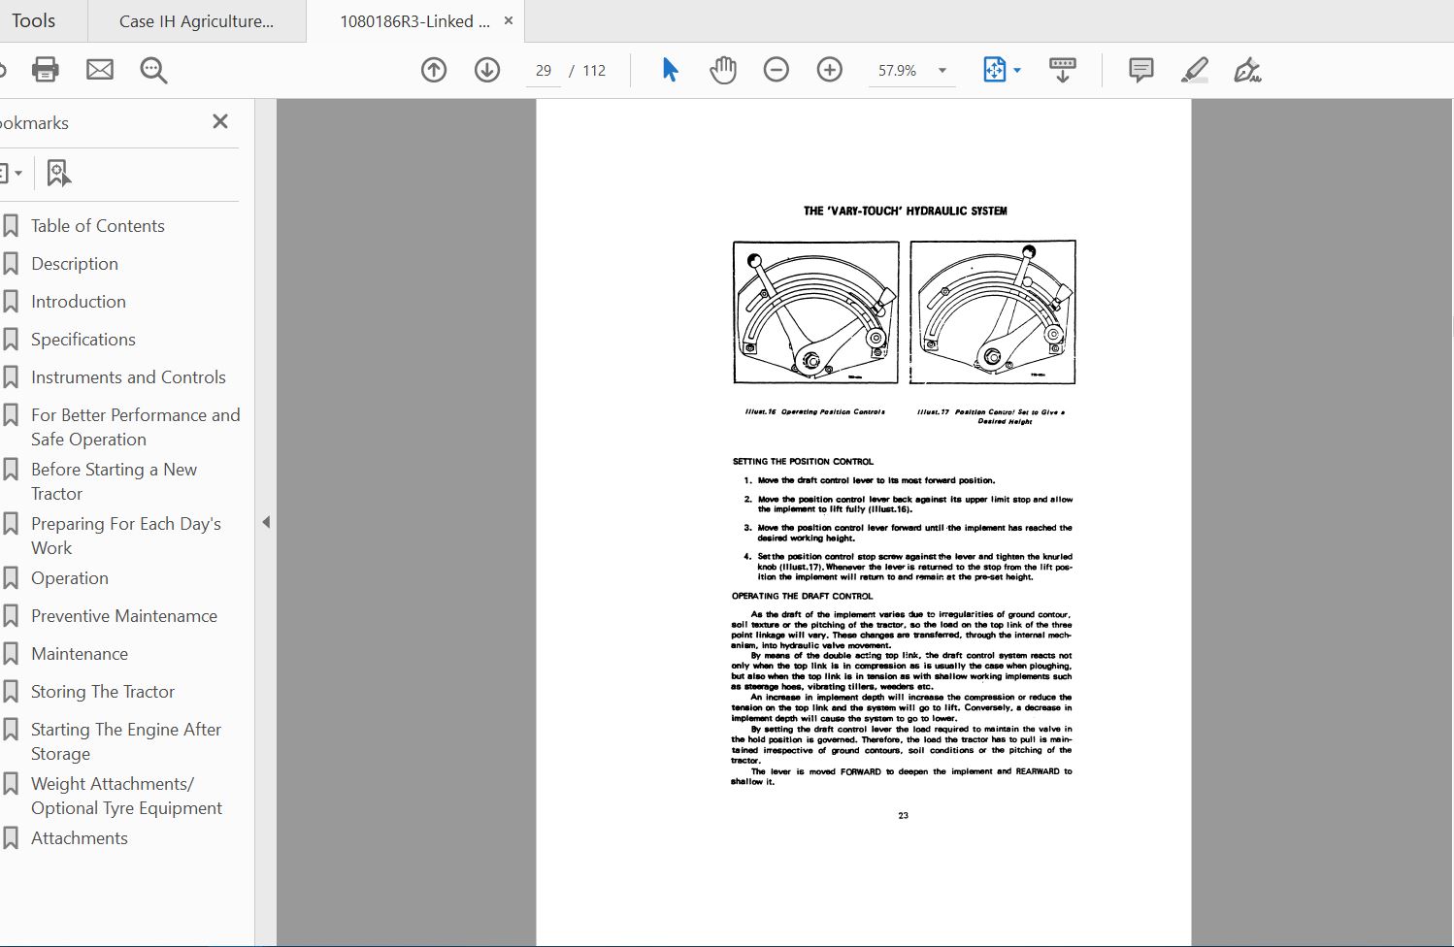Switch to the Tools tab
This screenshot has width=1454, height=947.
pos(34,20)
